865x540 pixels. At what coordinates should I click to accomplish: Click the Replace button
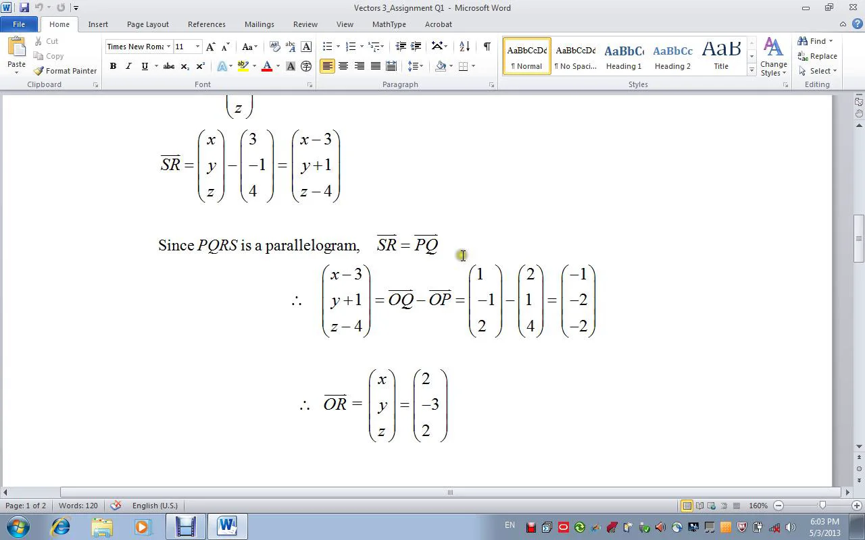[x=818, y=56]
